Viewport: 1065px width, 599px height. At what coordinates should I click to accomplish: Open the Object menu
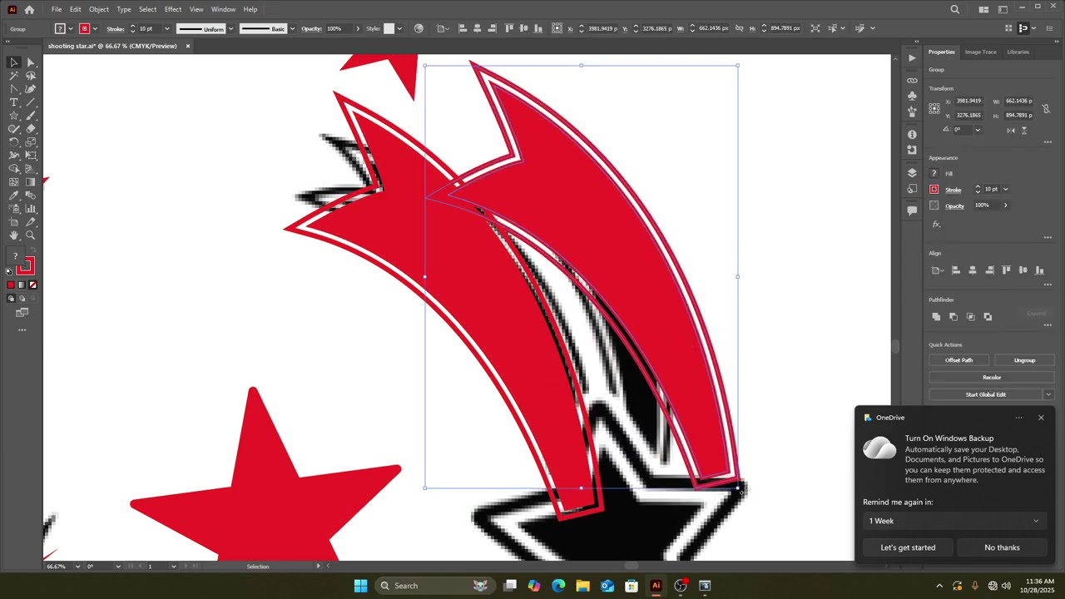tap(99, 9)
